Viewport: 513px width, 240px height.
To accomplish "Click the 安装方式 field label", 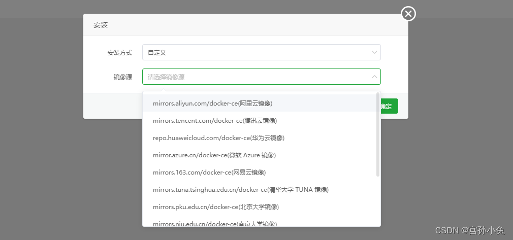I will click(120, 53).
